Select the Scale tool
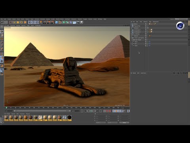Viewport: 190px width, 143px height. (x=18, y=22)
